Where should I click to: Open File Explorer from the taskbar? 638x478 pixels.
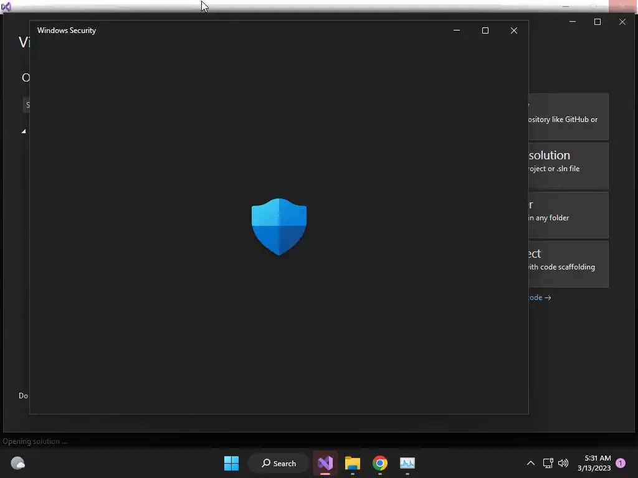(353, 463)
